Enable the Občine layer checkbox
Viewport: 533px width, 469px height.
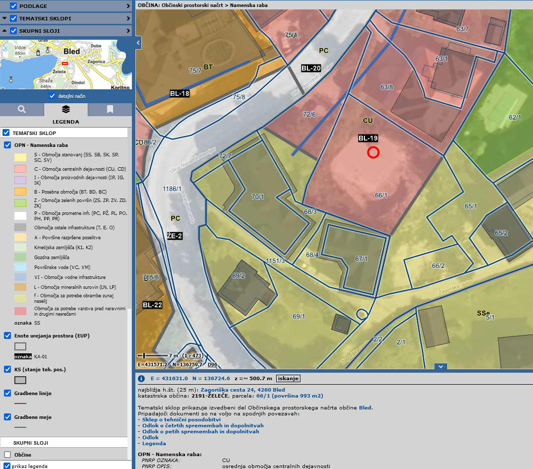(7, 455)
